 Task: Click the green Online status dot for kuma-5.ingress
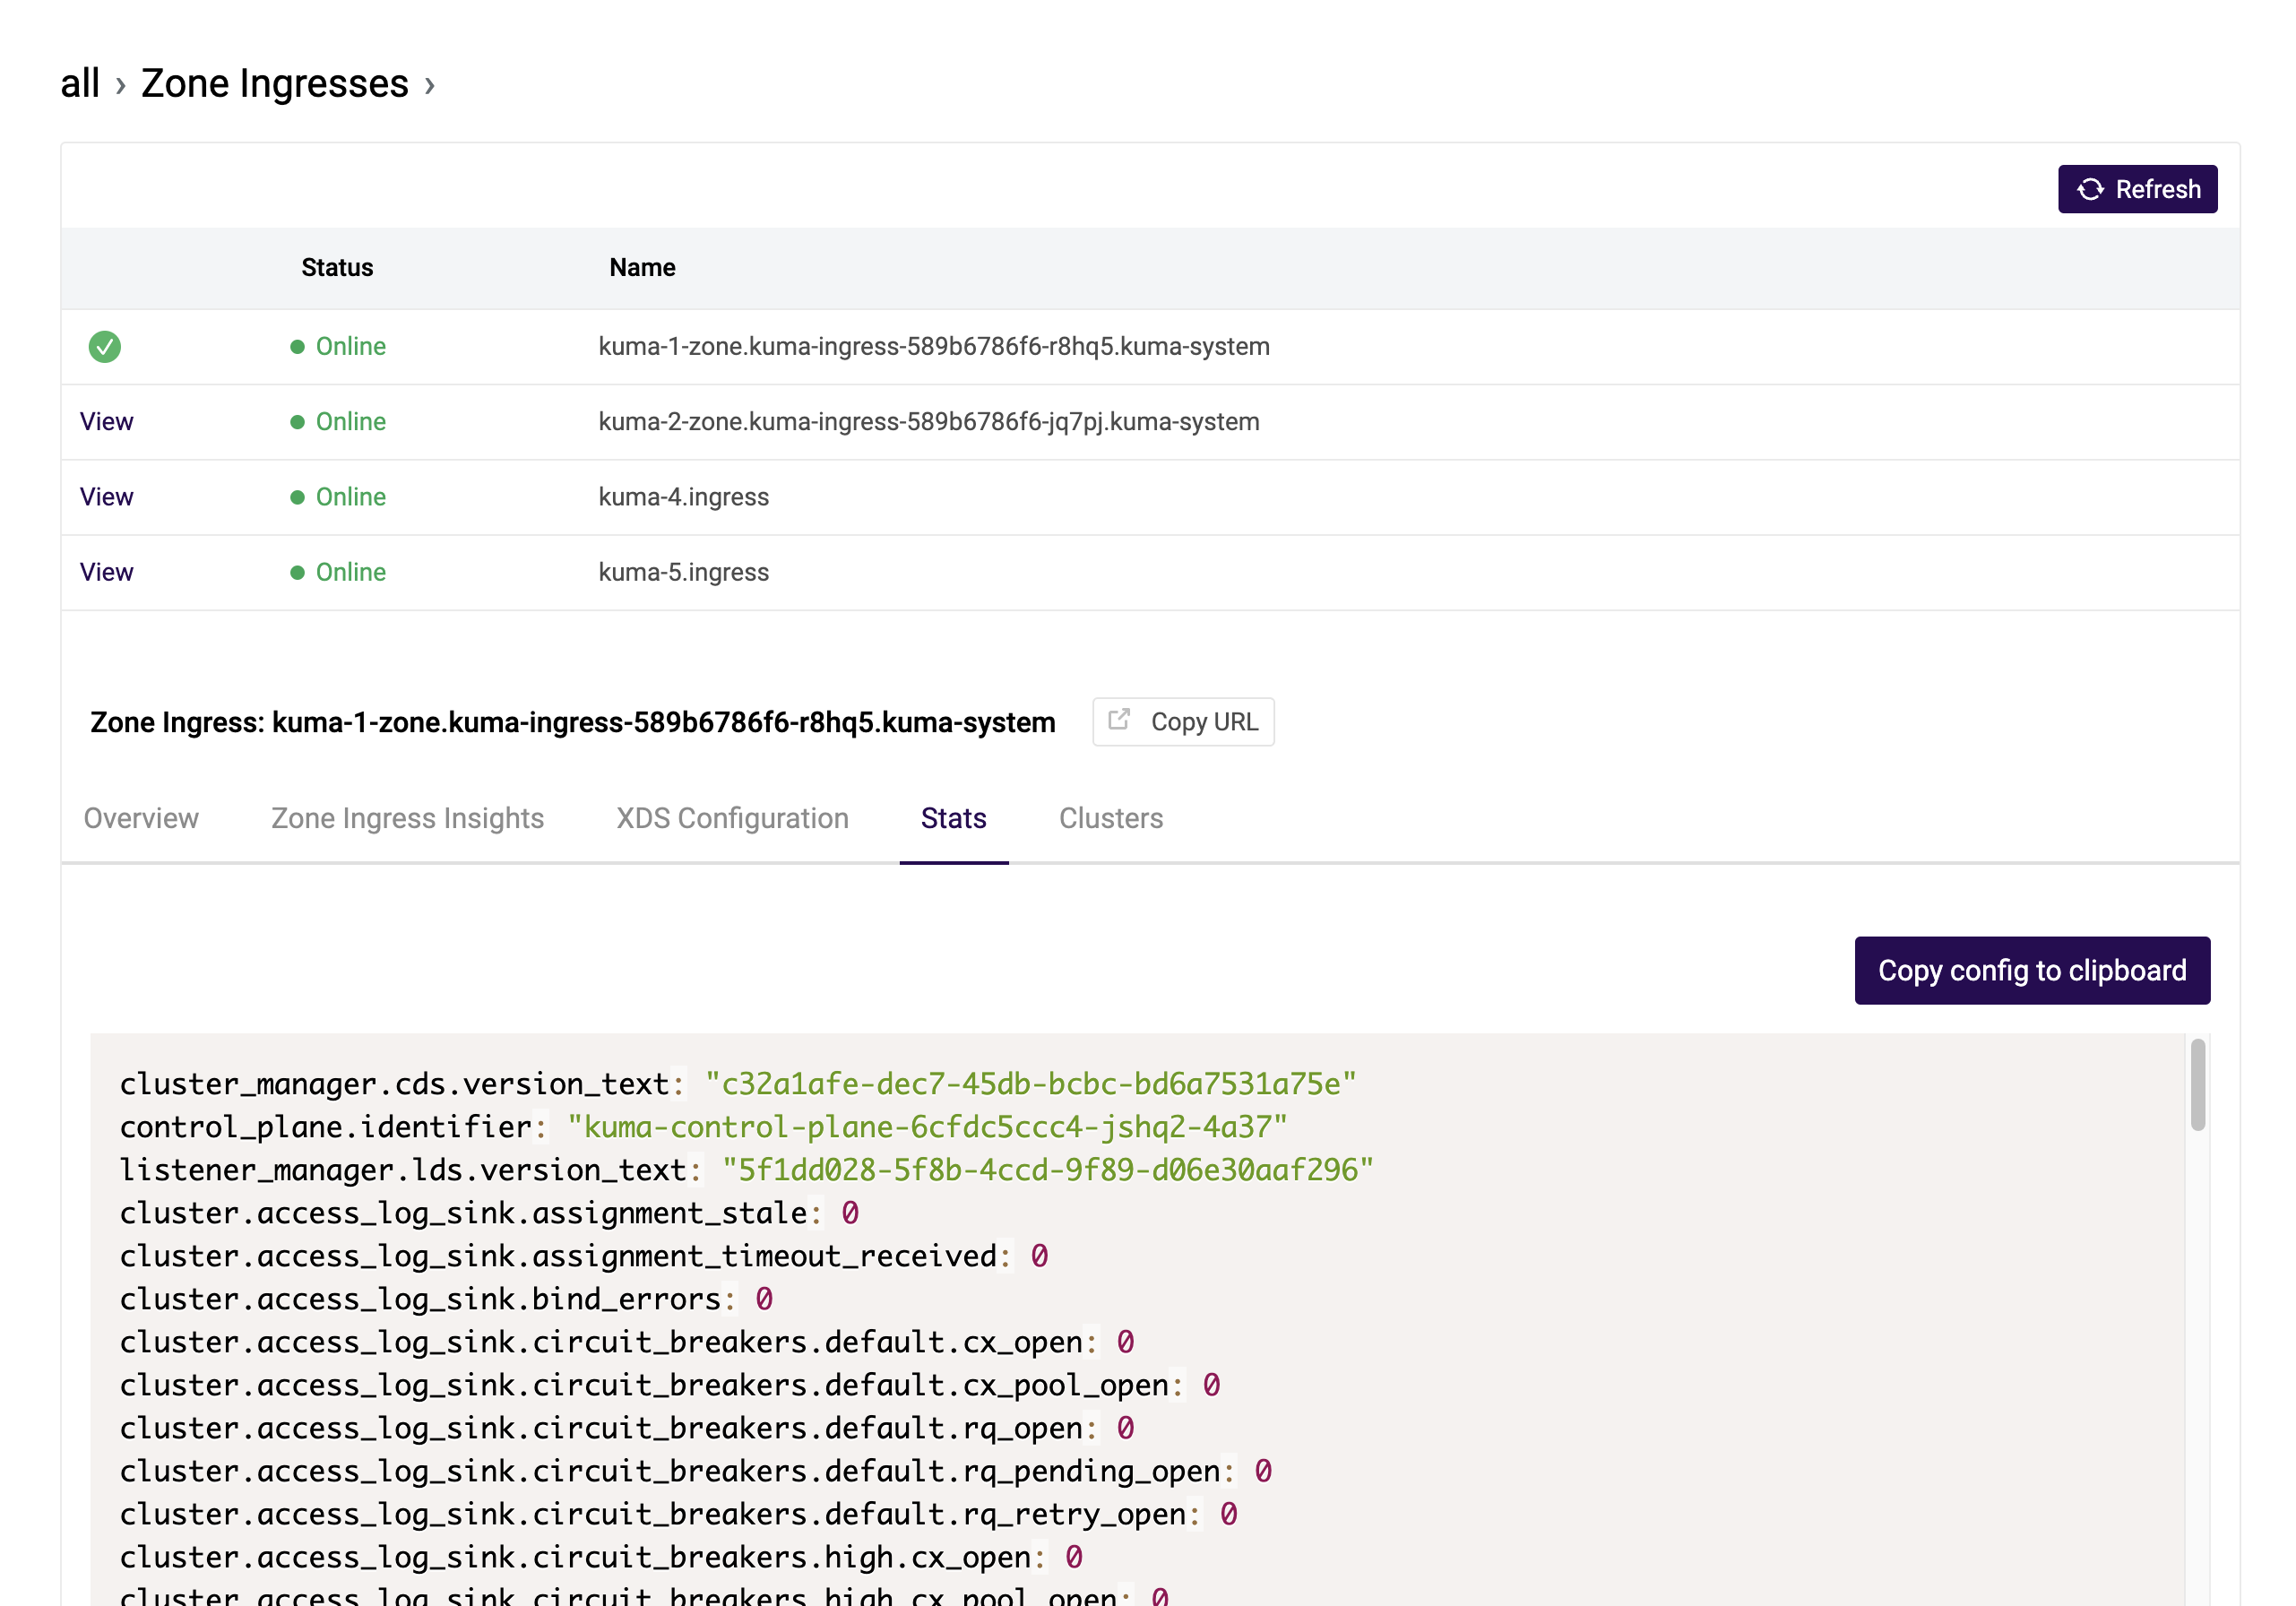coord(297,572)
